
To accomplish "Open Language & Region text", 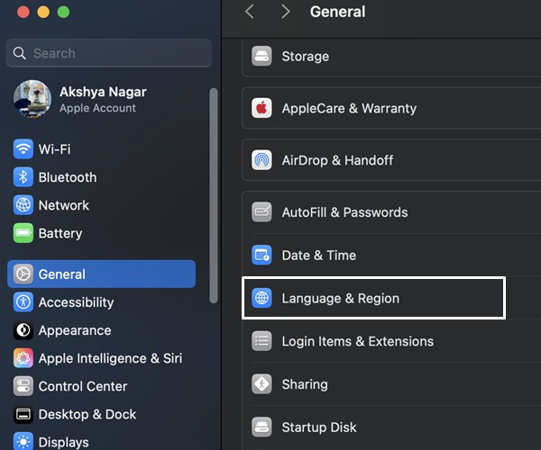I will pos(341,299).
